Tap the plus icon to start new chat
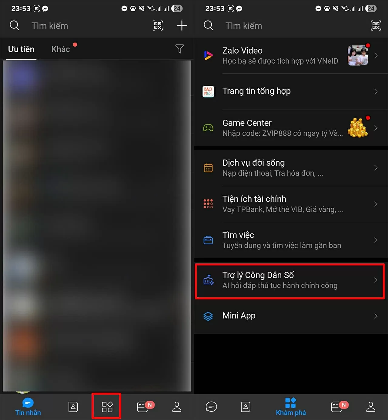 (182, 26)
